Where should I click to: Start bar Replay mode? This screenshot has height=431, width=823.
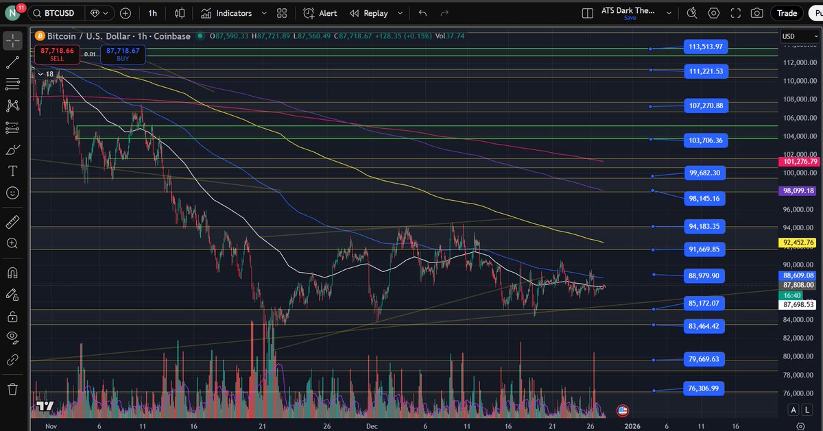368,13
